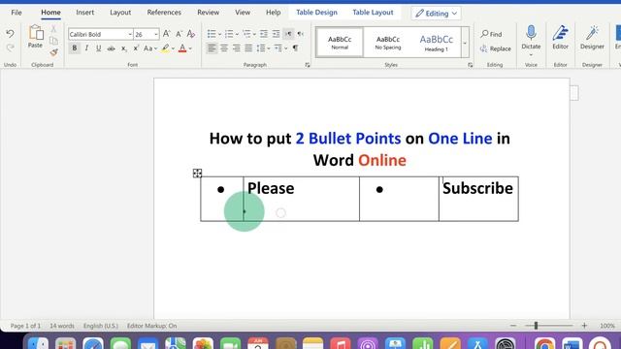Open the font size 26 dropdown

tap(156, 35)
